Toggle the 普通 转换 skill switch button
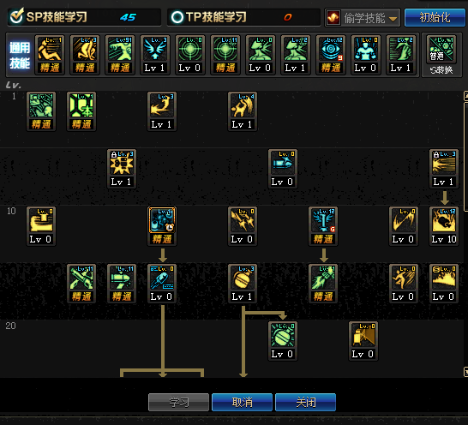468x425 pixels. tap(441, 56)
